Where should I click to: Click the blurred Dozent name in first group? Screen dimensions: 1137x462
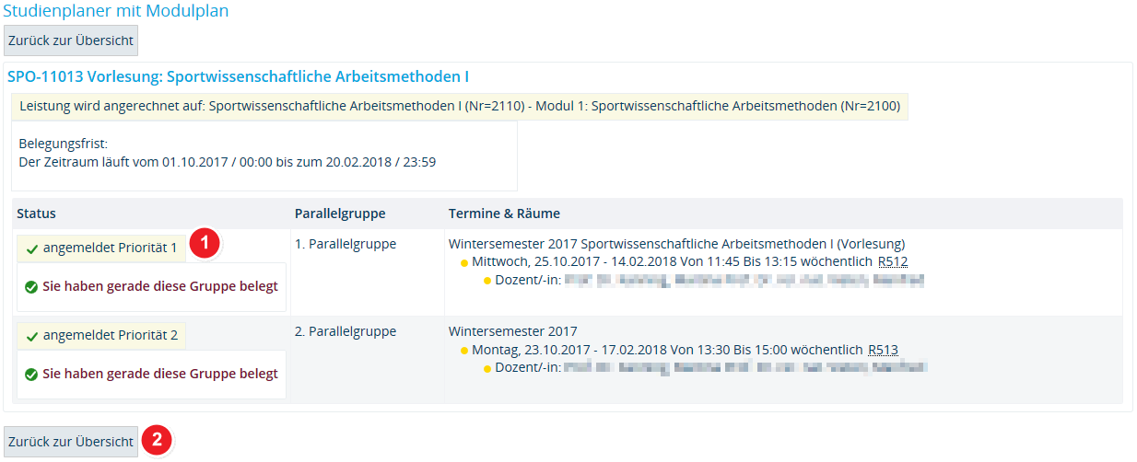pos(744,280)
